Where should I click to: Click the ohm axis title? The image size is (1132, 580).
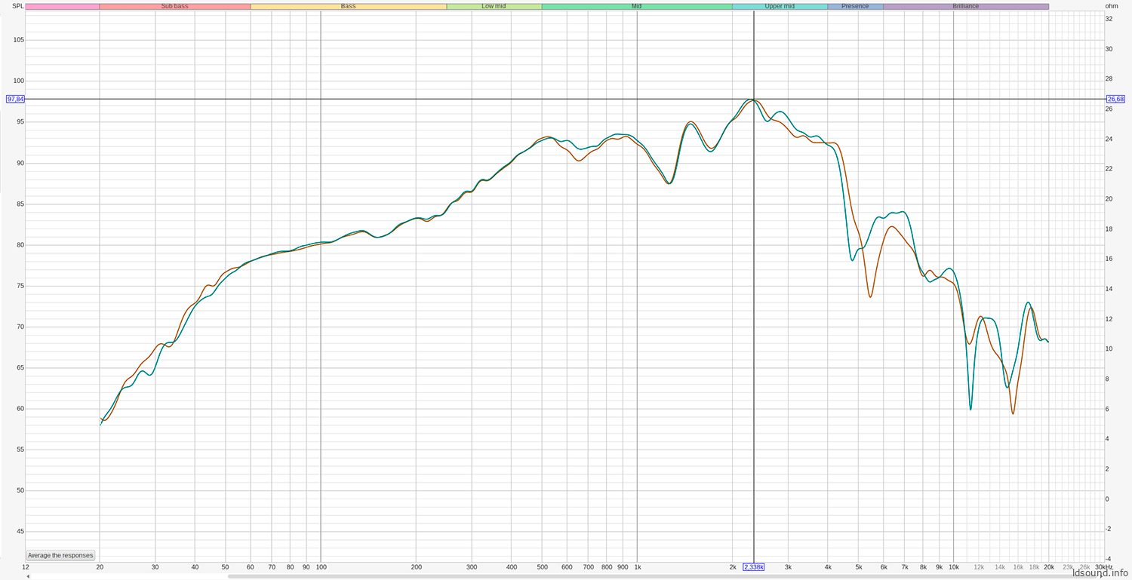(x=1111, y=6)
